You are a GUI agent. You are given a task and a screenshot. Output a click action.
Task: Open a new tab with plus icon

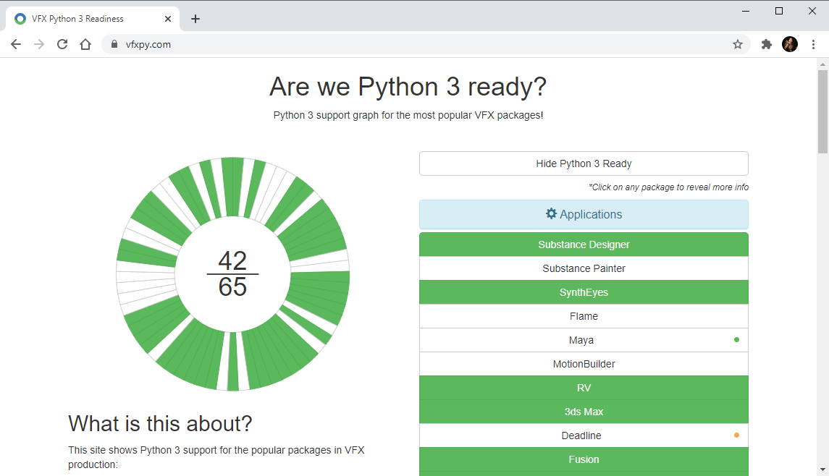(195, 19)
